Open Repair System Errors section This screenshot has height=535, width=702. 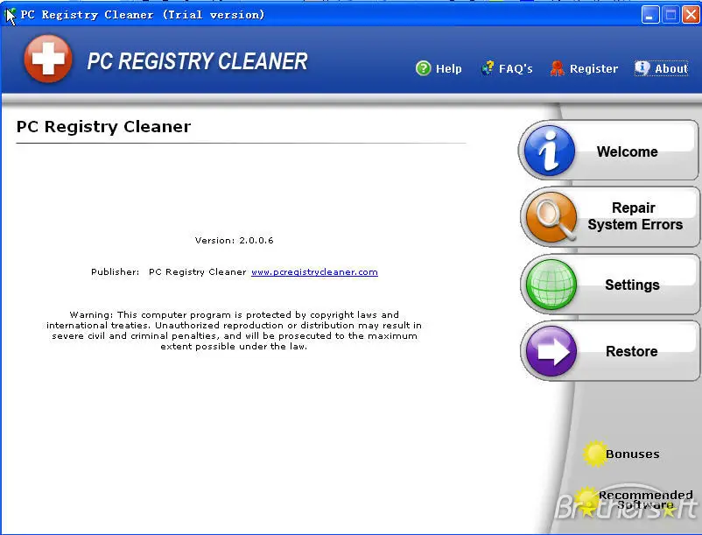click(x=610, y=216)
